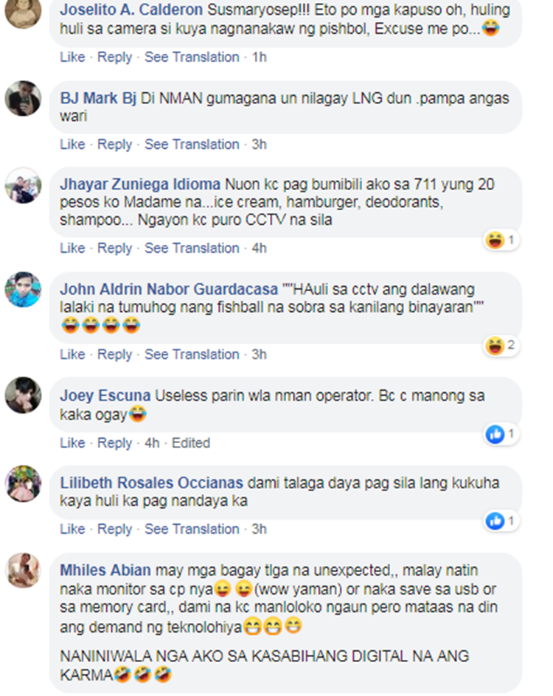The width and height of the screenshot is (553, 696).
Task: Open the thumbs-up reaction on Joey Escuna's comment
Action: pyautogui.click(x=501, y=434)
